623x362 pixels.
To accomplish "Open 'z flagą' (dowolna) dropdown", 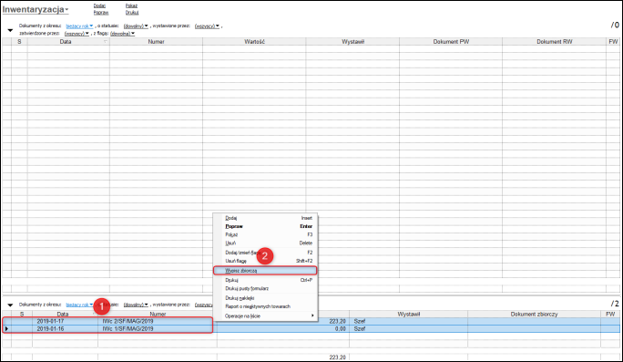I will coord(122,34).
